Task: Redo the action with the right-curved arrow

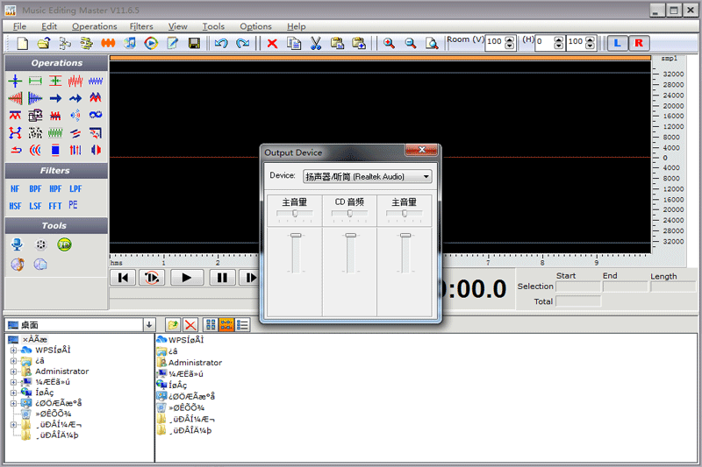Action: [x=242, y=43]
